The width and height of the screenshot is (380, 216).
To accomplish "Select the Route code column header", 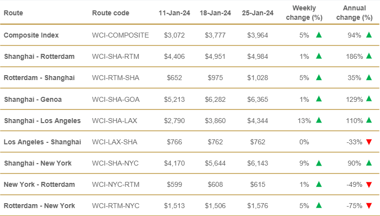I will tap(110, 13).
